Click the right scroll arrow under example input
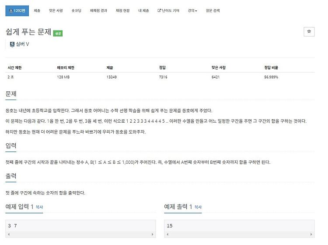Viewport: 328px width, 245px height. 152,235
